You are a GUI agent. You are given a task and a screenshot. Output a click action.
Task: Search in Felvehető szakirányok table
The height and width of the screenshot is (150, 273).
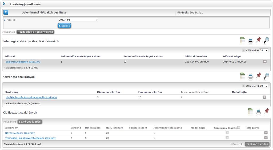click(x=266, y=76)
